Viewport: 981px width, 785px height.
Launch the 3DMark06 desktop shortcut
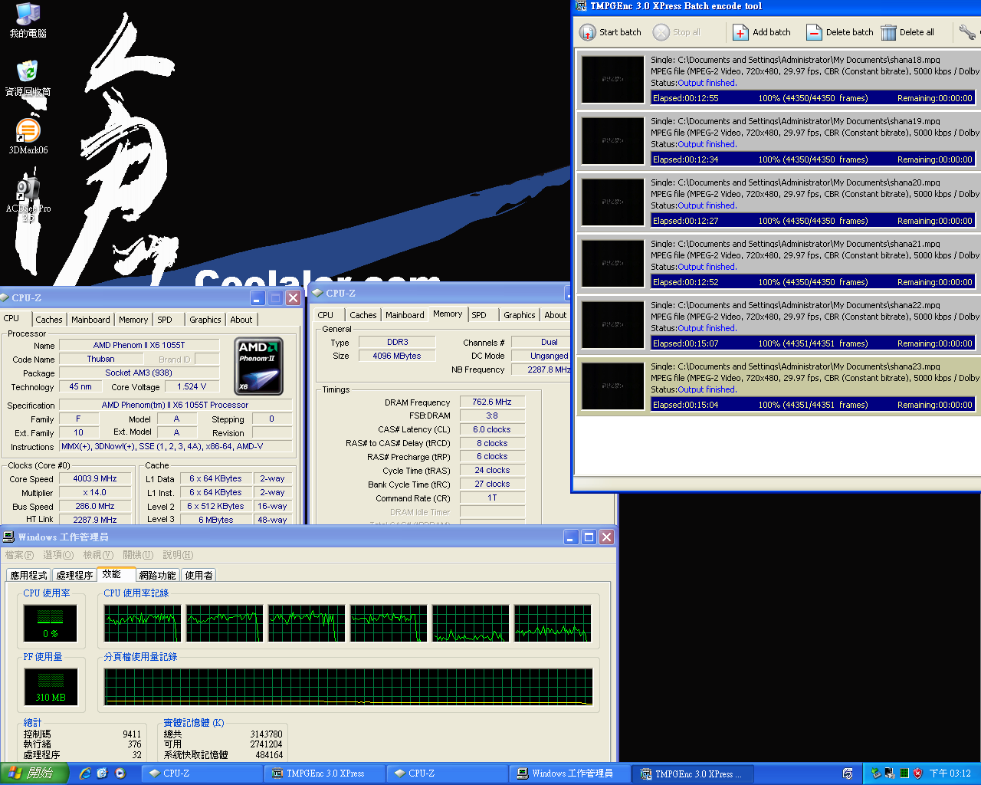click(x=28, y=136)
